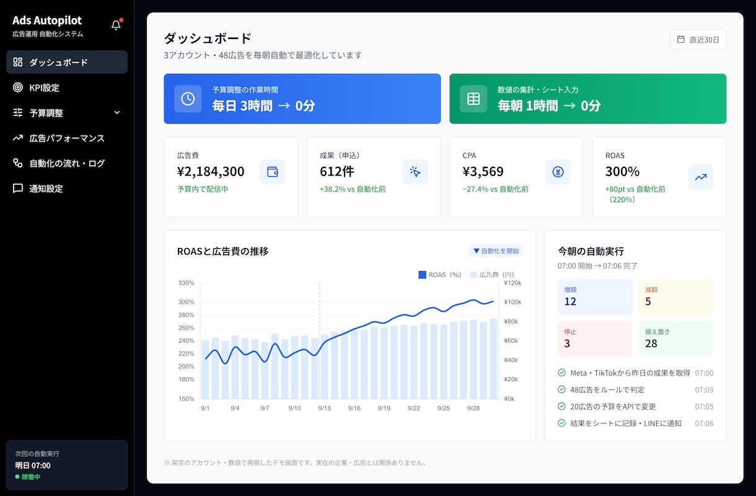Click the 自動化を開始 marker label
This screenshot has width=756, height=496.
tap(496, 250)
